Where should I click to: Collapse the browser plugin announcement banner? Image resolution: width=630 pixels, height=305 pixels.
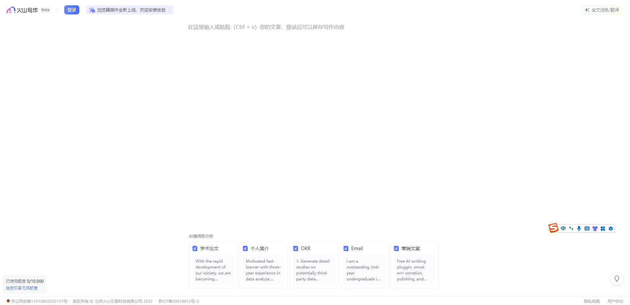[169, 10]
